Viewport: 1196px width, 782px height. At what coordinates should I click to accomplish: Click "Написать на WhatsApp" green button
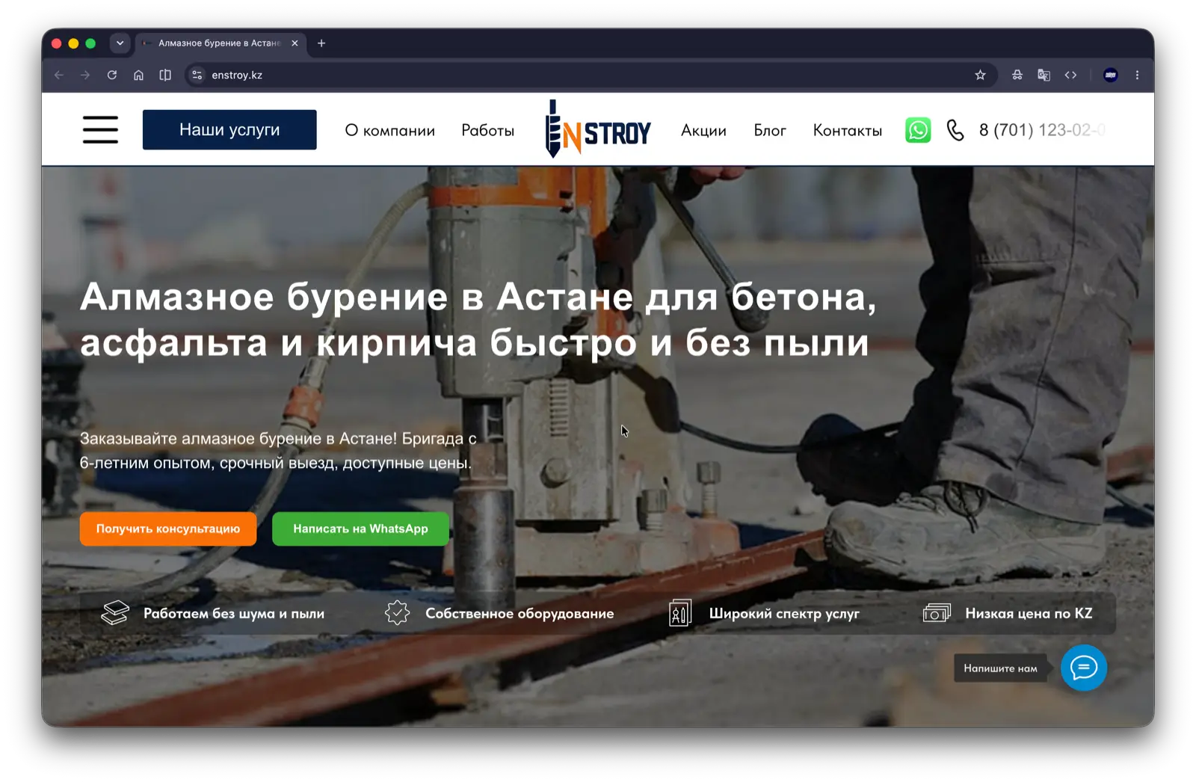[x=360, y=529]
